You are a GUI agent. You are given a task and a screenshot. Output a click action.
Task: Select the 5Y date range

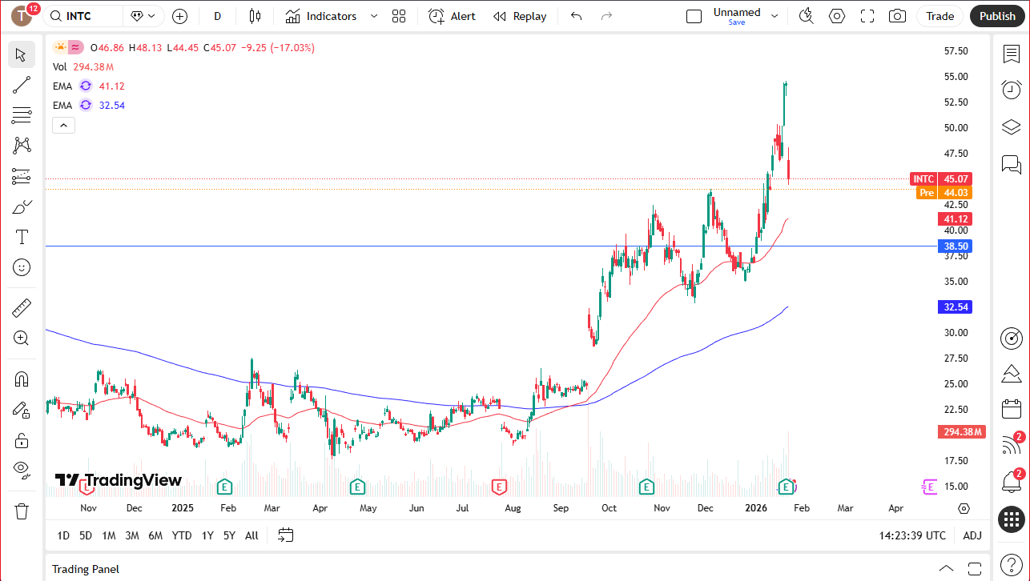(229, 535)
